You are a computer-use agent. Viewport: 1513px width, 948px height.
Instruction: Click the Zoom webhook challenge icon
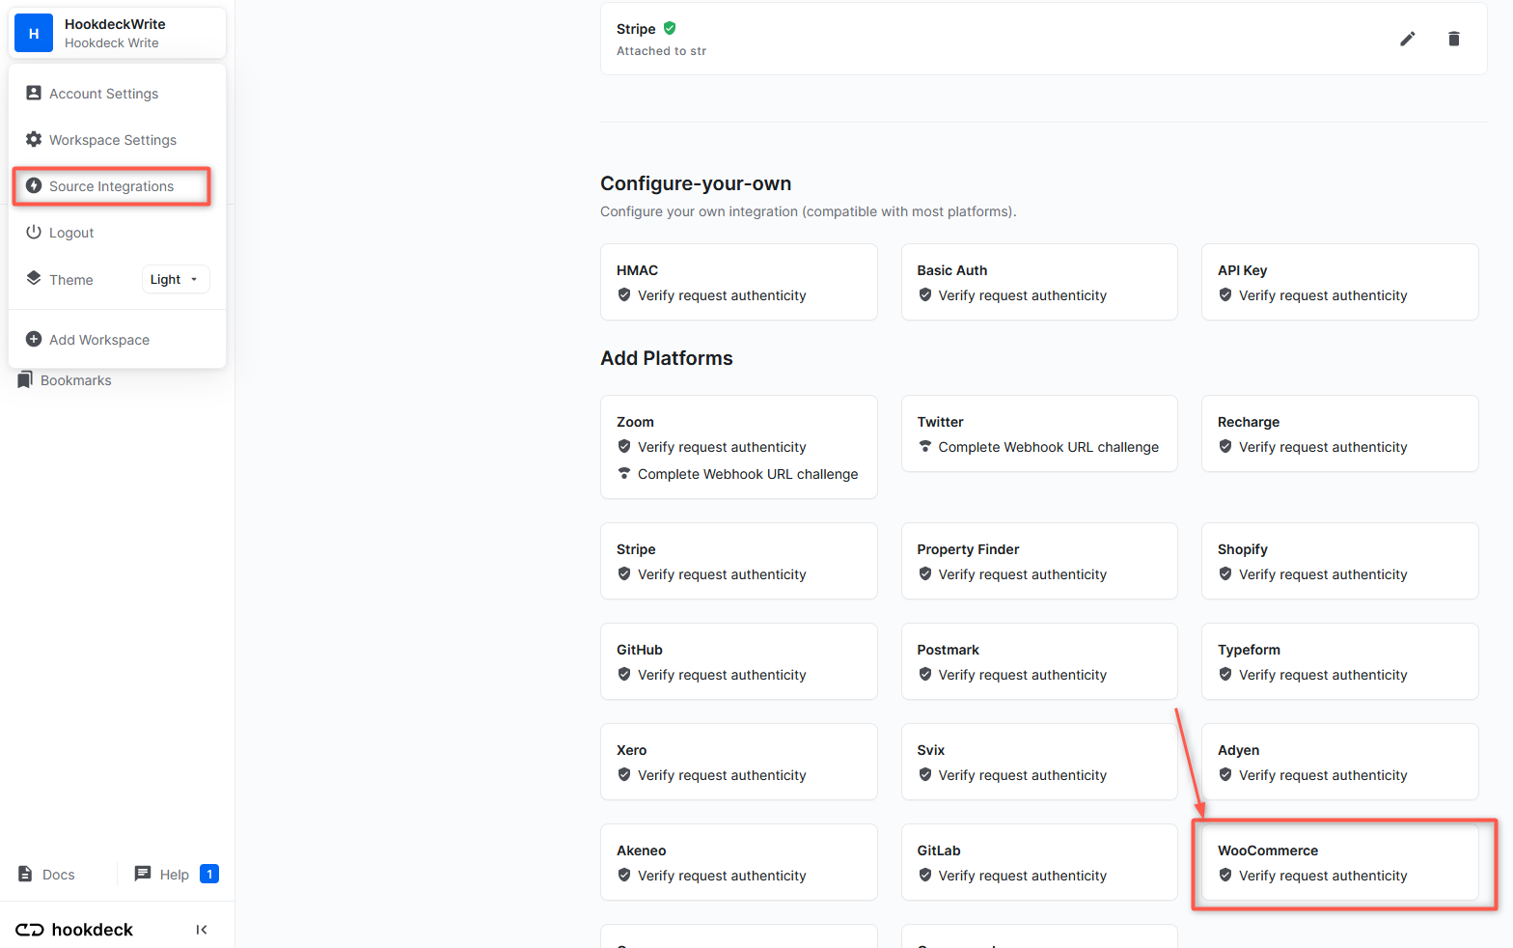point(624,473)
